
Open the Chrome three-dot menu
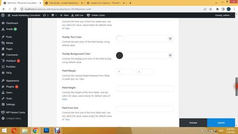[234, 9]
